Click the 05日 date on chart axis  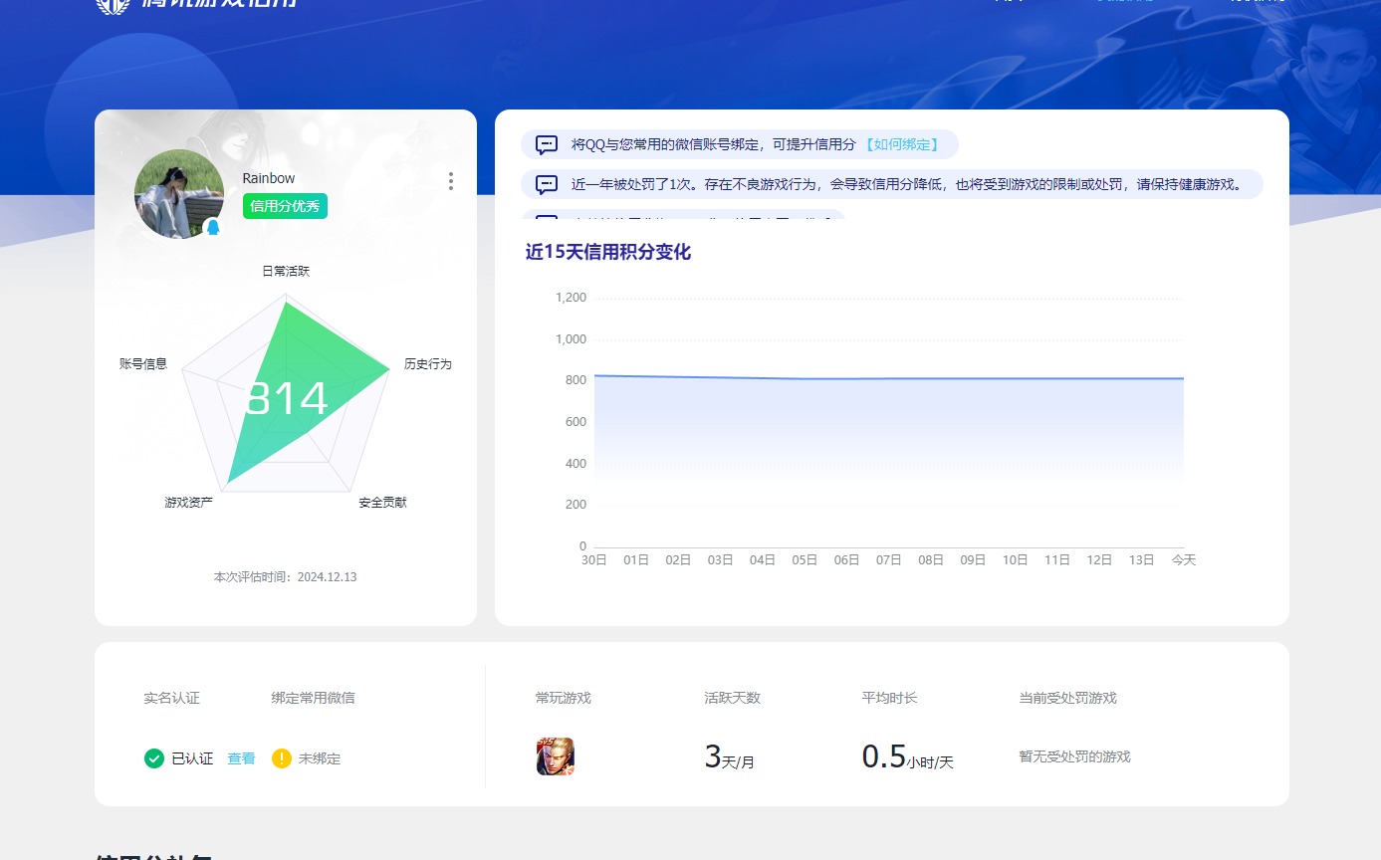point(805,560)
